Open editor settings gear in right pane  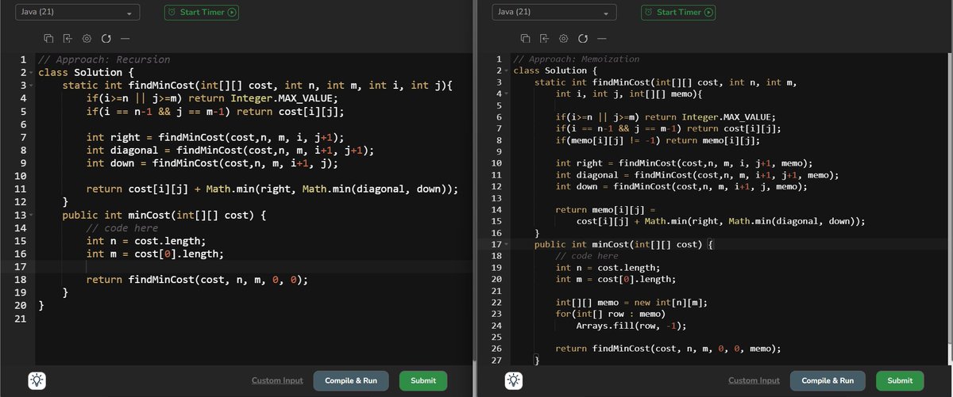point(563,38)
